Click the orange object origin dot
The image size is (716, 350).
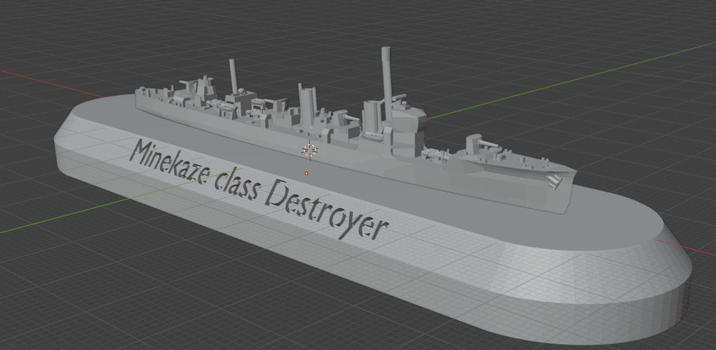click(x=306, y=173)
